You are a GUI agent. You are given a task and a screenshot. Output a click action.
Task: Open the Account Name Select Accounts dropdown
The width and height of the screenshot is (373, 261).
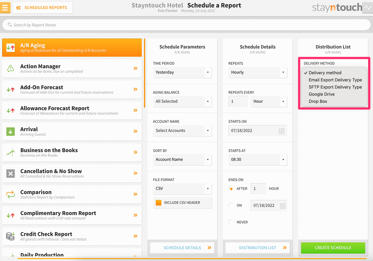[x=182, y=131]
